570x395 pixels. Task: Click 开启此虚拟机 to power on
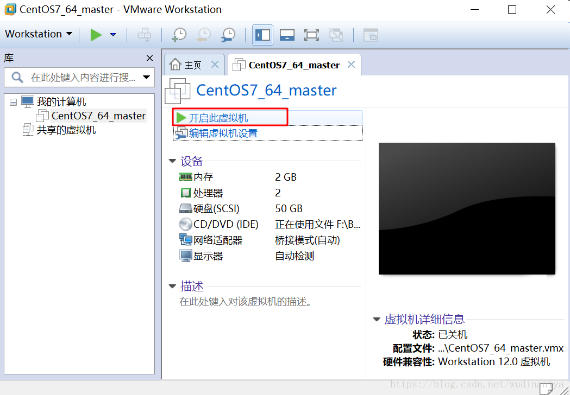click(x=218, y=118)
